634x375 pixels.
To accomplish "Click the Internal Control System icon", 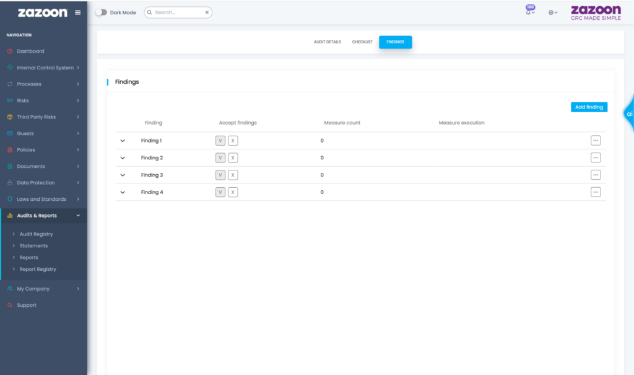I will (10, 68).
